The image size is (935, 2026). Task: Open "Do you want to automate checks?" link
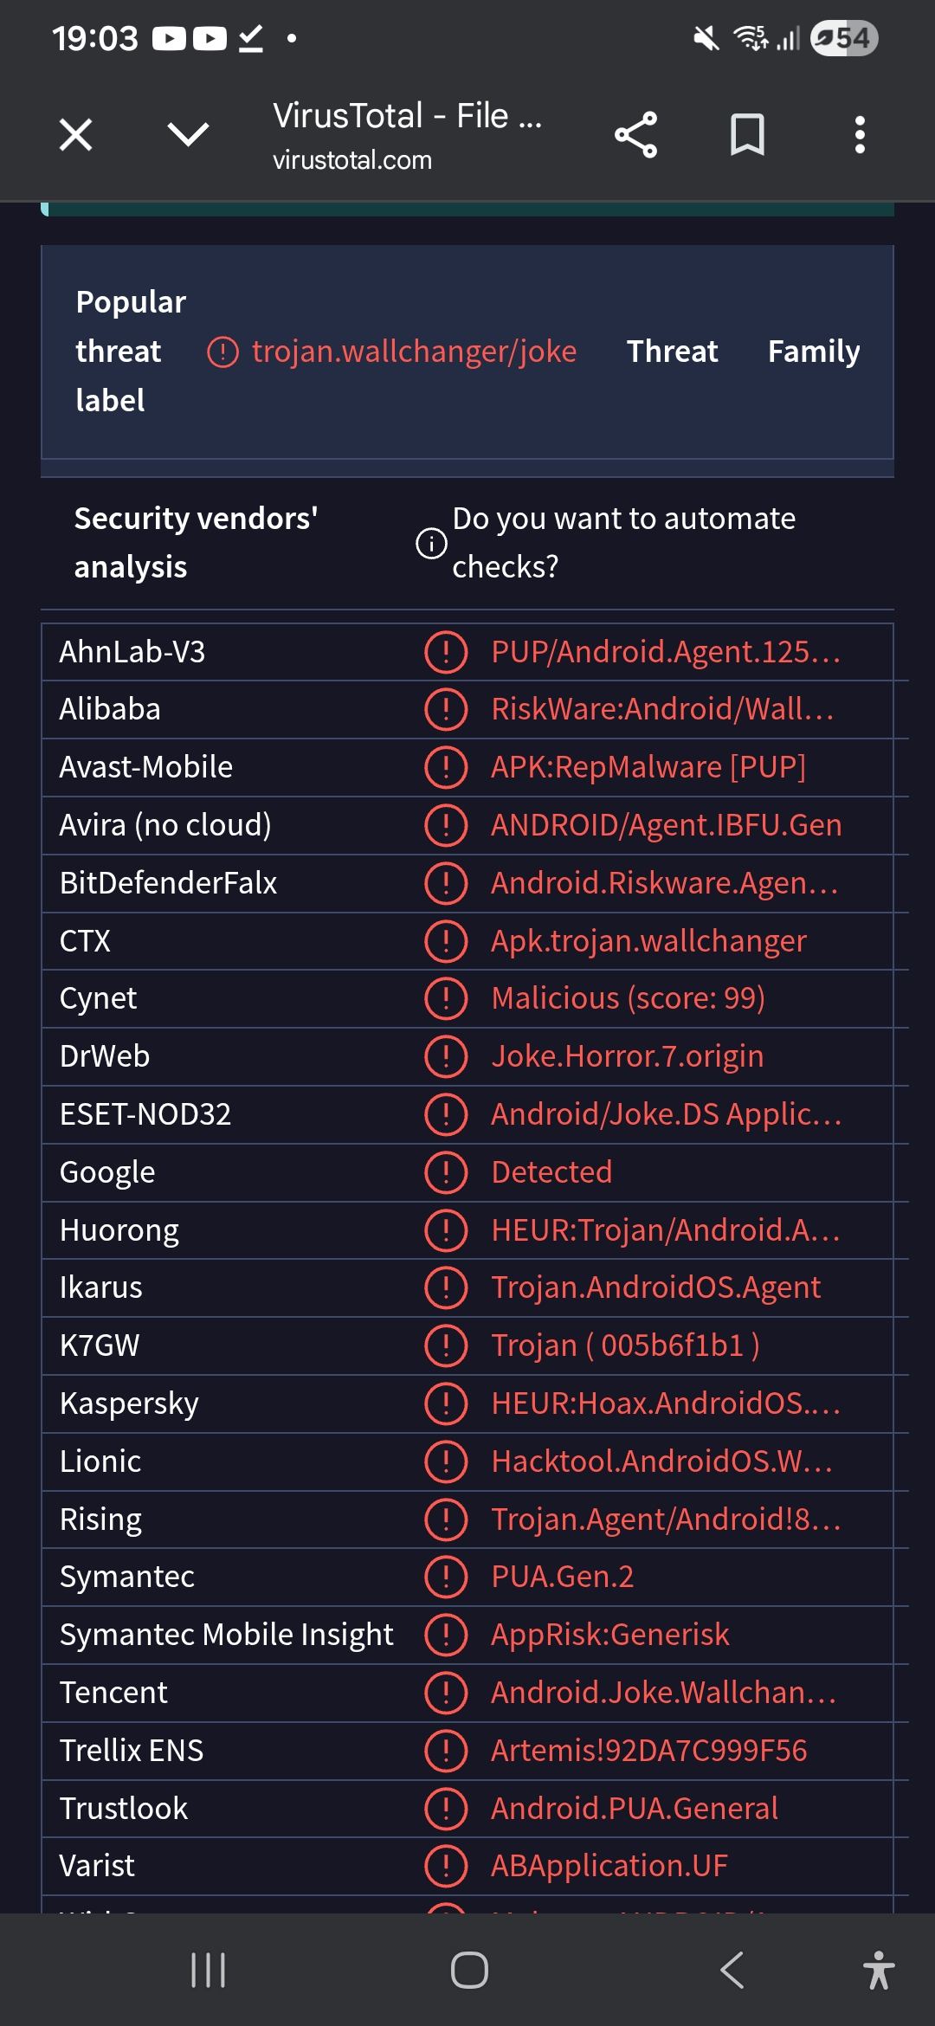coord(623,542)
